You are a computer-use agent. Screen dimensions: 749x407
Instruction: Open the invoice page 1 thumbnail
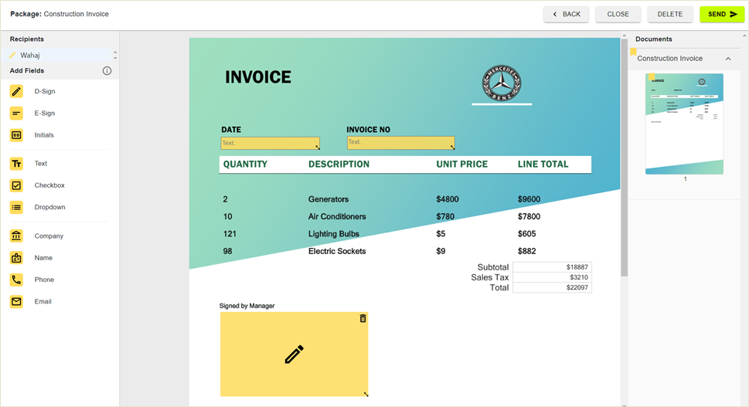(684, 124)
